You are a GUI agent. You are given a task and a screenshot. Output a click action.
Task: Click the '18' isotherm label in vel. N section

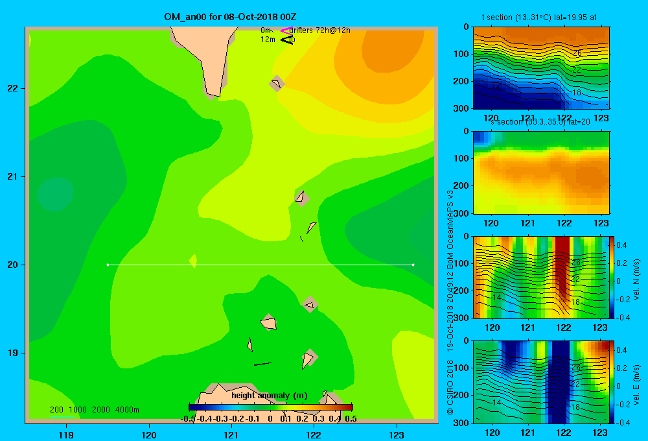(575, 302)
